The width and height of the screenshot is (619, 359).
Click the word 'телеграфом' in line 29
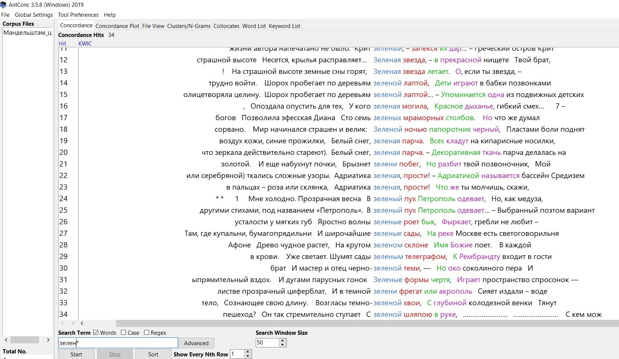(426, 256)
